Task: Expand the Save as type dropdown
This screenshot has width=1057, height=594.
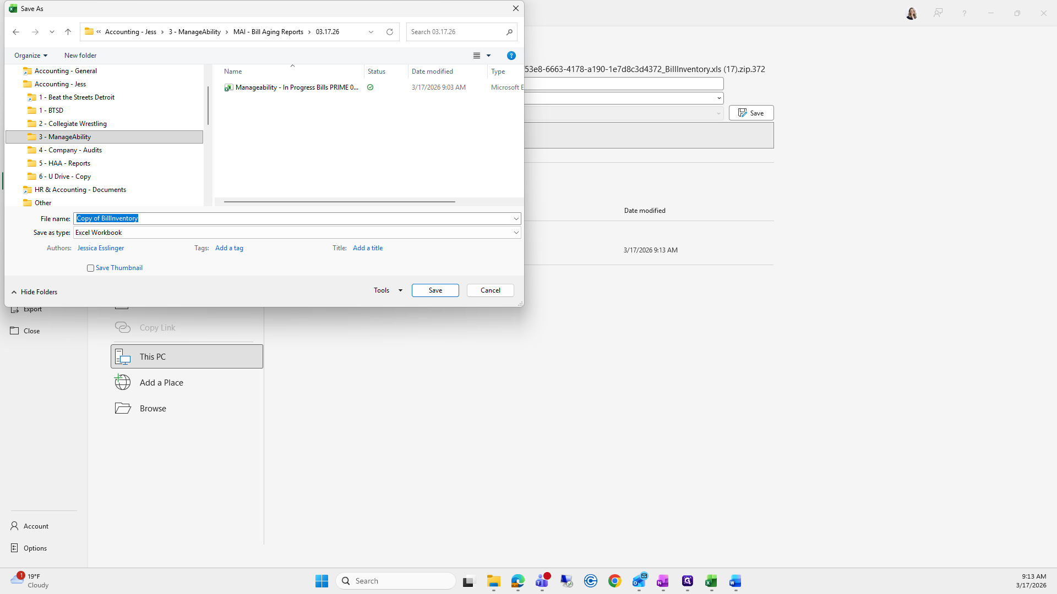Action: pyautogui.click(x=516, y=233)
